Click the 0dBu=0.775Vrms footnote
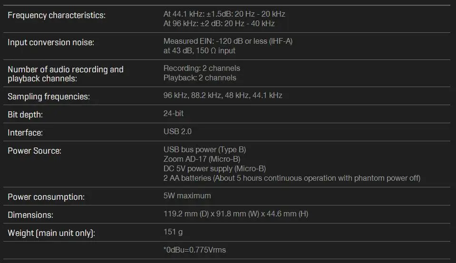The image size is (456, 263). 194,250
